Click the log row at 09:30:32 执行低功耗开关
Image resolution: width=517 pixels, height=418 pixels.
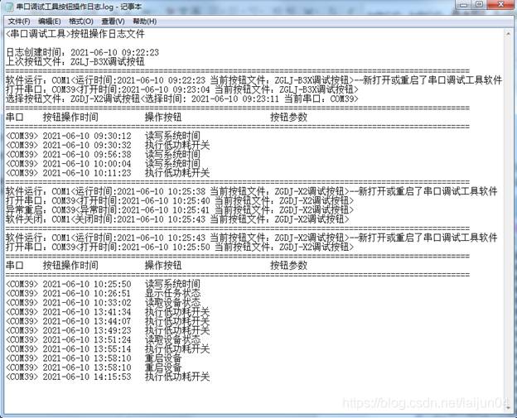click(108, 145)
